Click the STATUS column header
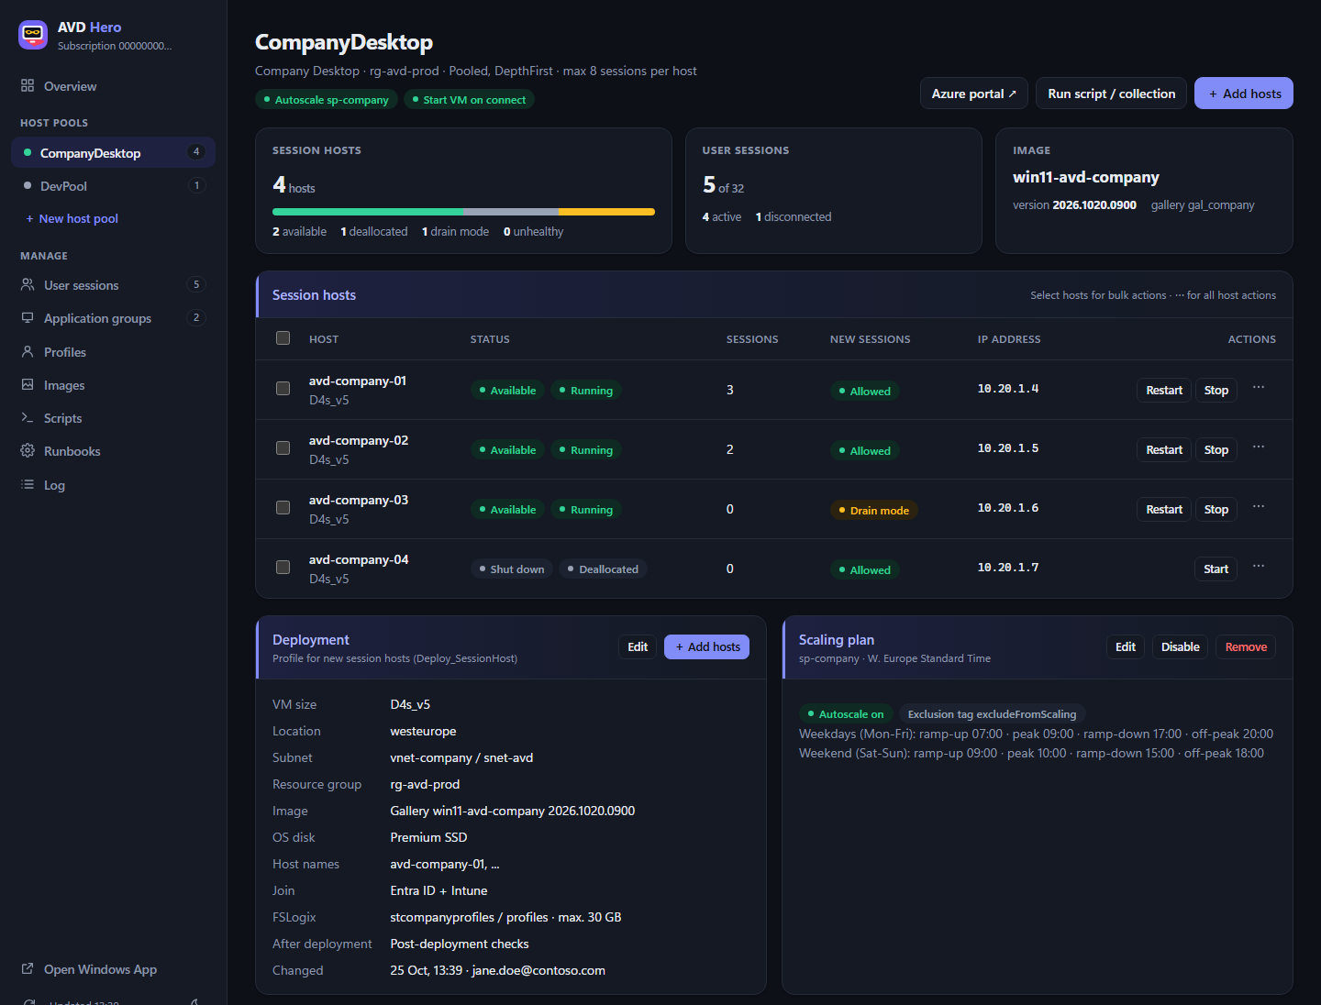 tap(490, 339)
